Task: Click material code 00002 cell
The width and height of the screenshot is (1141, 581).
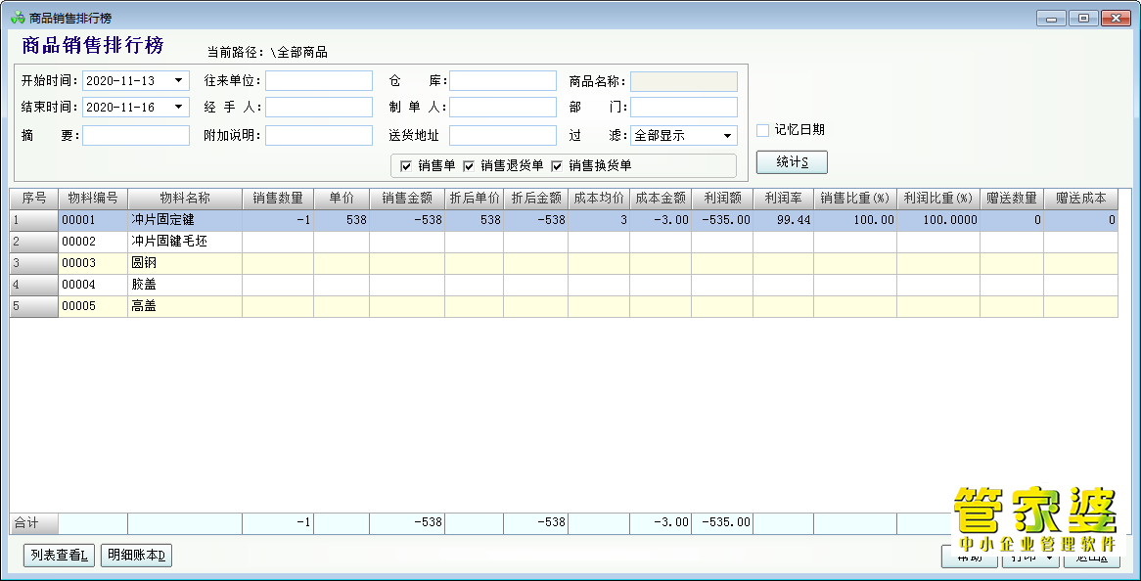Action: (93, 242)
